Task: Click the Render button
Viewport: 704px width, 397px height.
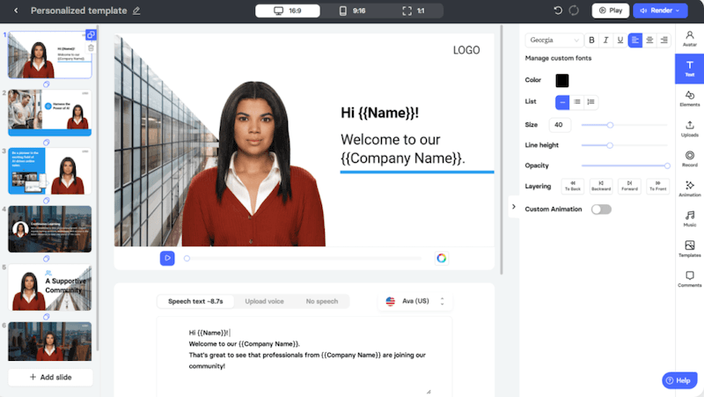Action: tap(660, 11)
